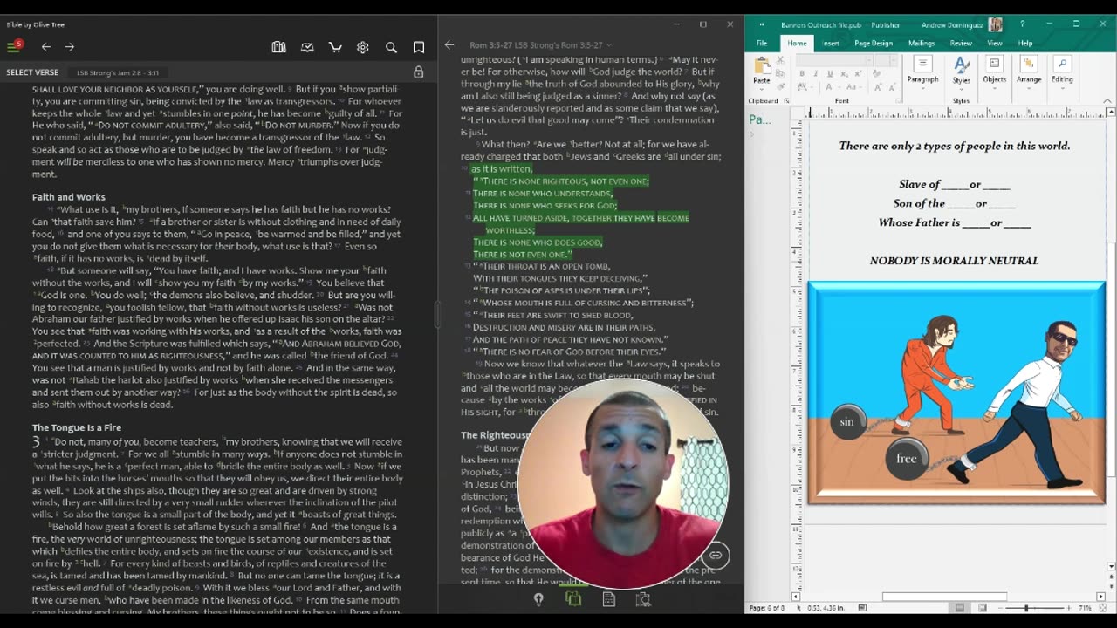Viewport: 1117px width, 628px height.
Task: Click the Publisher help question mark icon
Action: point(1023,24)
